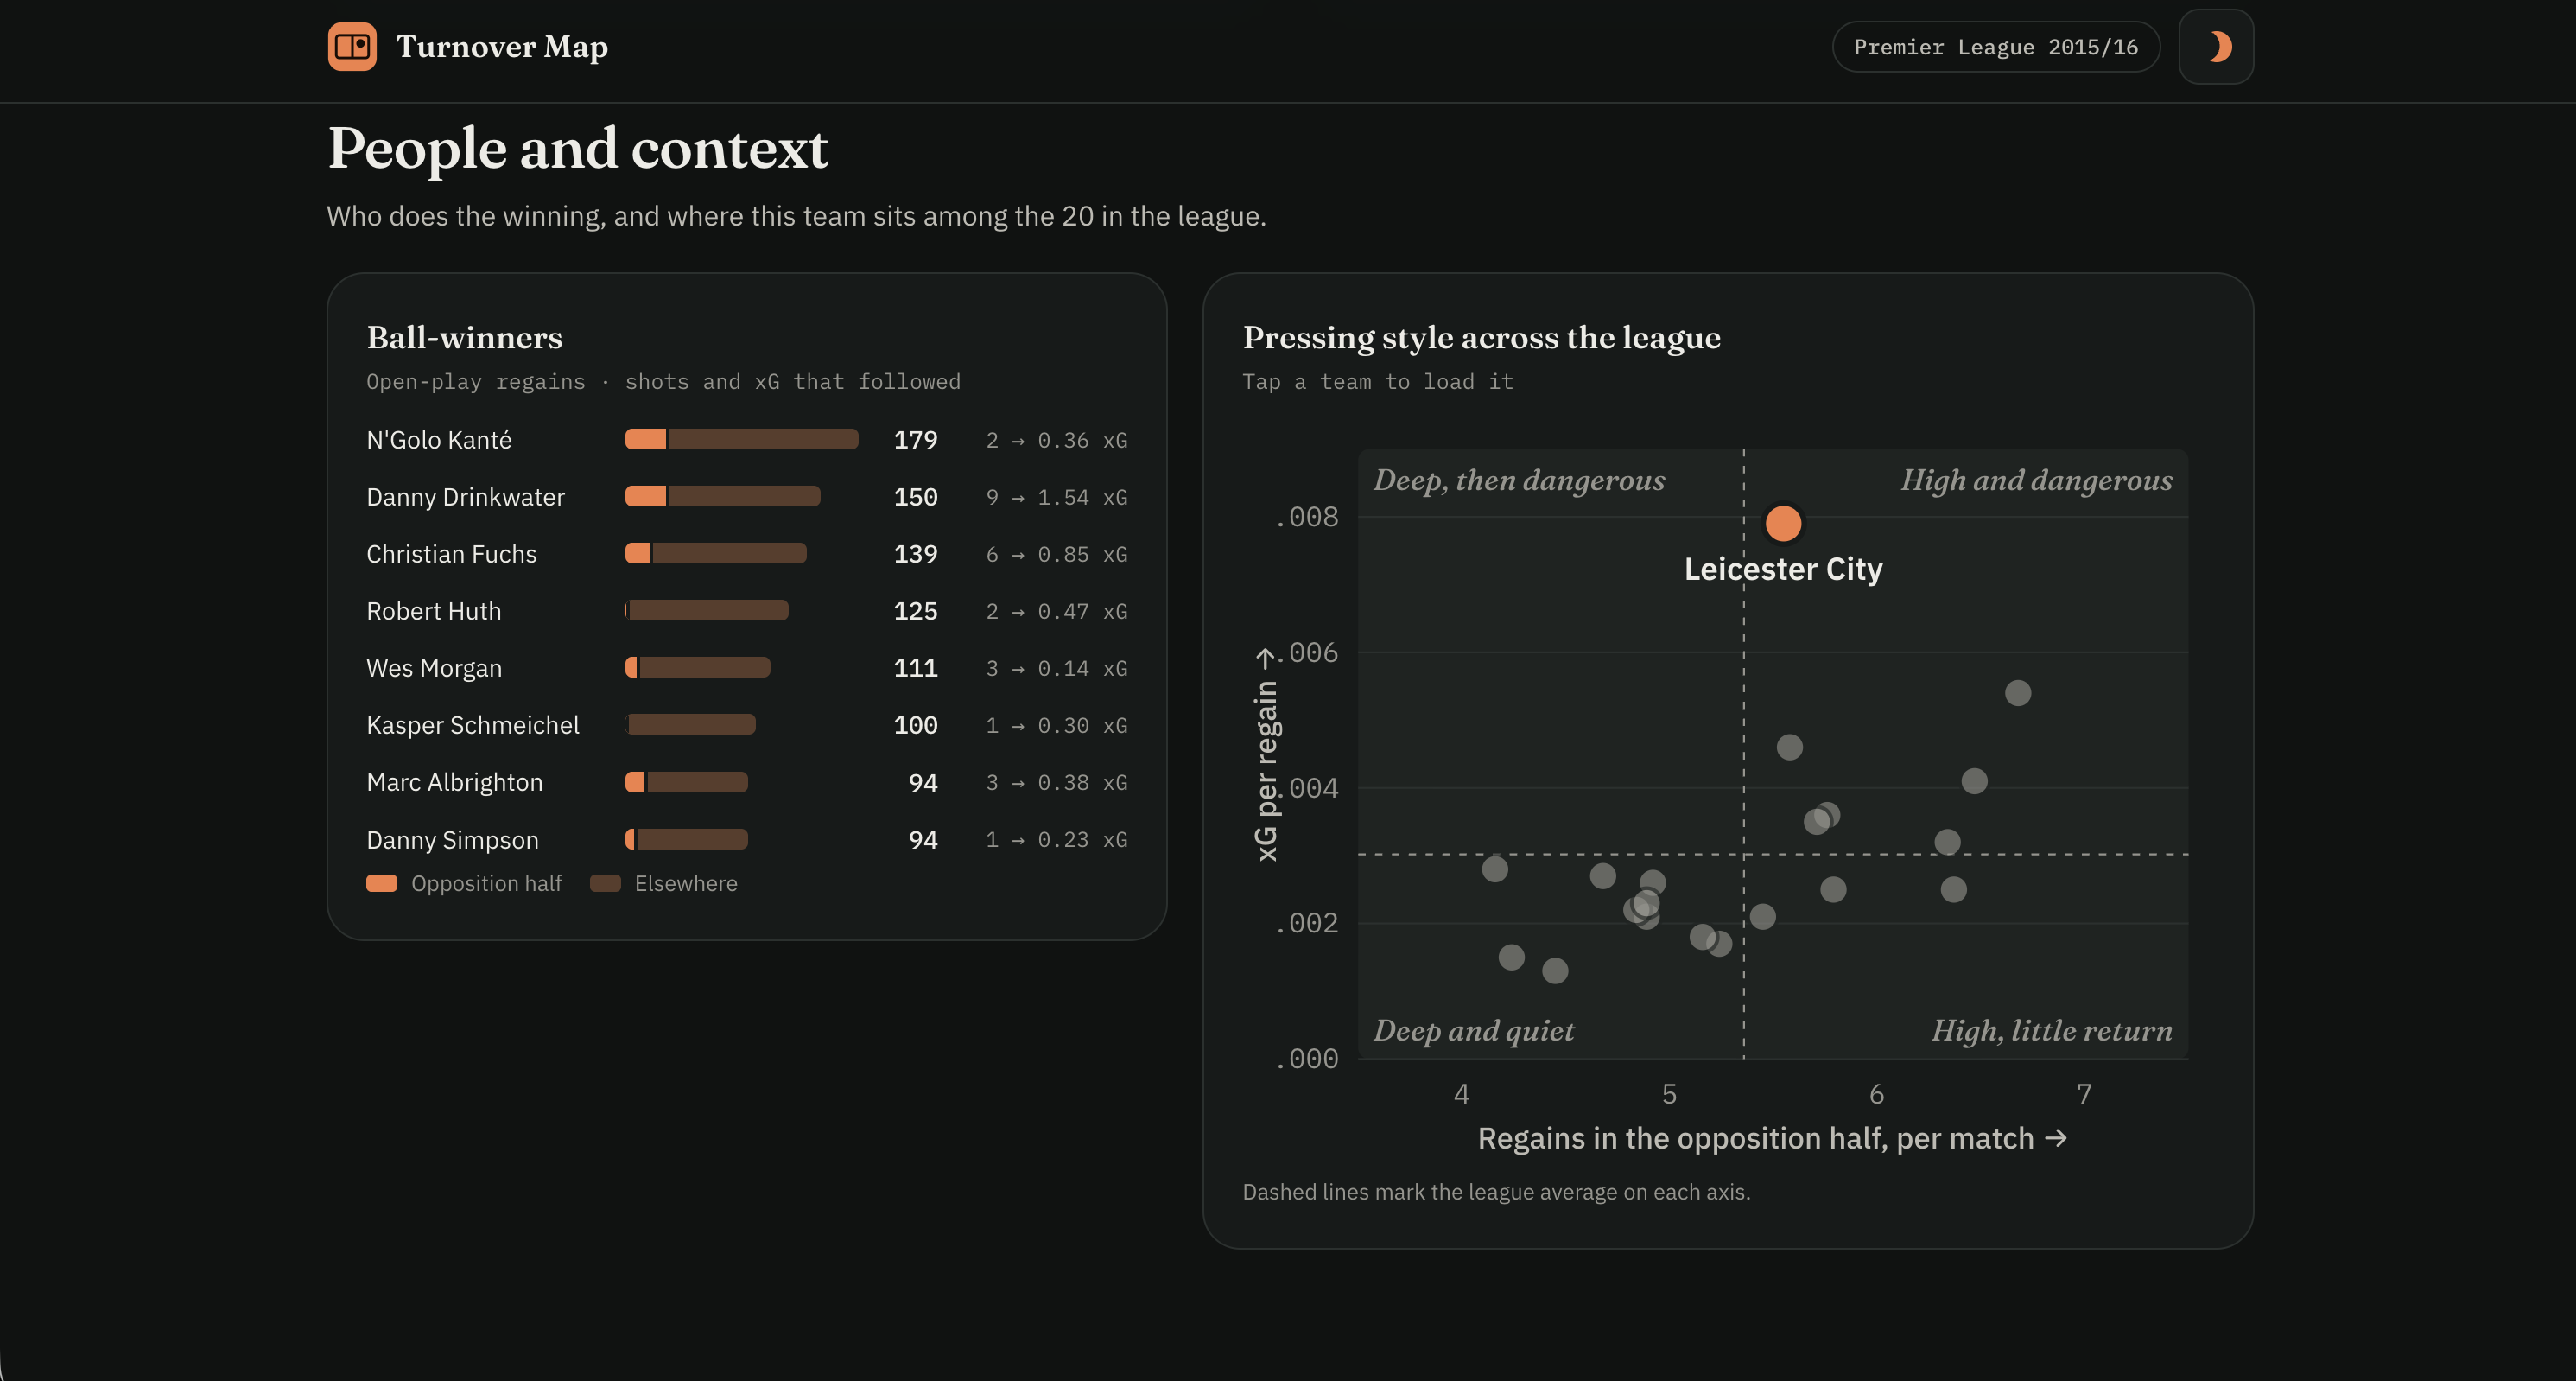Click the Marc Albrighton player name
Viewport: 2576px width, 1381px height.
click(x=455, y=783)
